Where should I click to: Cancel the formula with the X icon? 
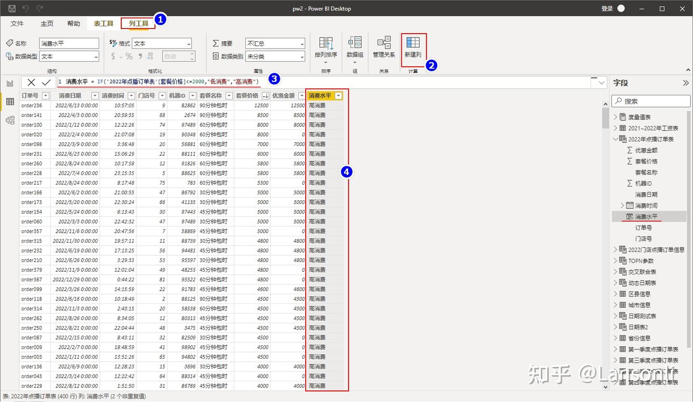pyautogui.click(x=31, y=83)
